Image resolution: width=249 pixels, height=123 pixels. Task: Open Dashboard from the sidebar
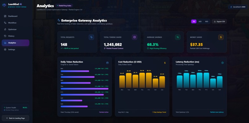tap(15, 16)
